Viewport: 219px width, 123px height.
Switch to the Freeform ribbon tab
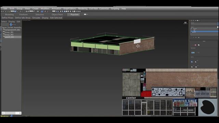(x=24, y=14)
